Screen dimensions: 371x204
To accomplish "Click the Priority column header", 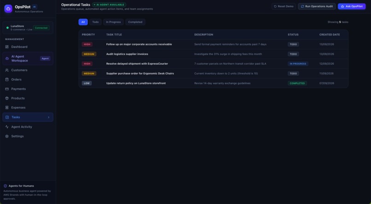I will 88,35.
